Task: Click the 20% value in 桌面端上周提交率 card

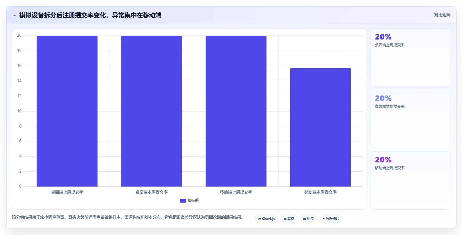Action: (x=383, y=37)
